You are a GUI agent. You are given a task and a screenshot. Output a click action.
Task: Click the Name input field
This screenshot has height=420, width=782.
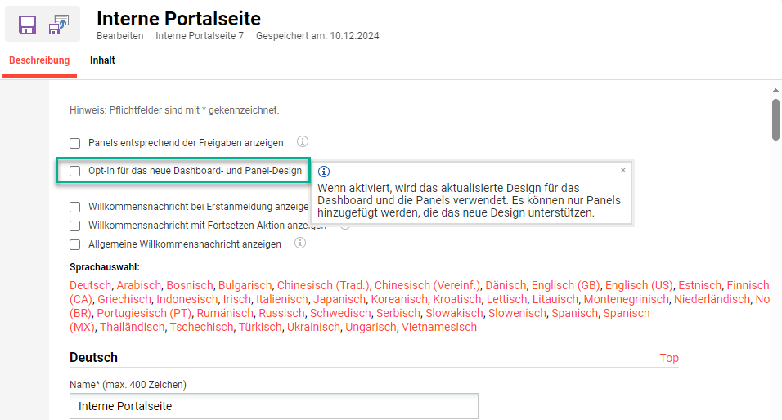tap(273, 406)
